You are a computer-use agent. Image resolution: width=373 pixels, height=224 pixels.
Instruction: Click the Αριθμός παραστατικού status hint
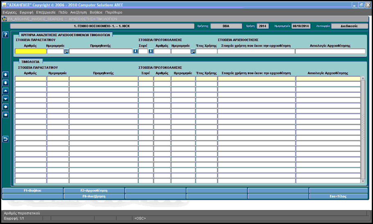tap(22, 213)
